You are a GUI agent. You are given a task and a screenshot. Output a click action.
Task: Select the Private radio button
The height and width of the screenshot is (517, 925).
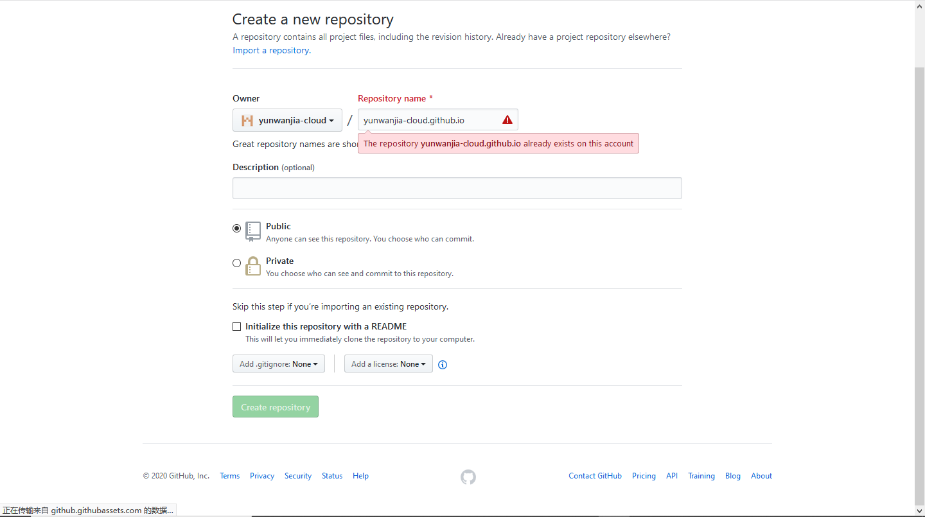237,263
